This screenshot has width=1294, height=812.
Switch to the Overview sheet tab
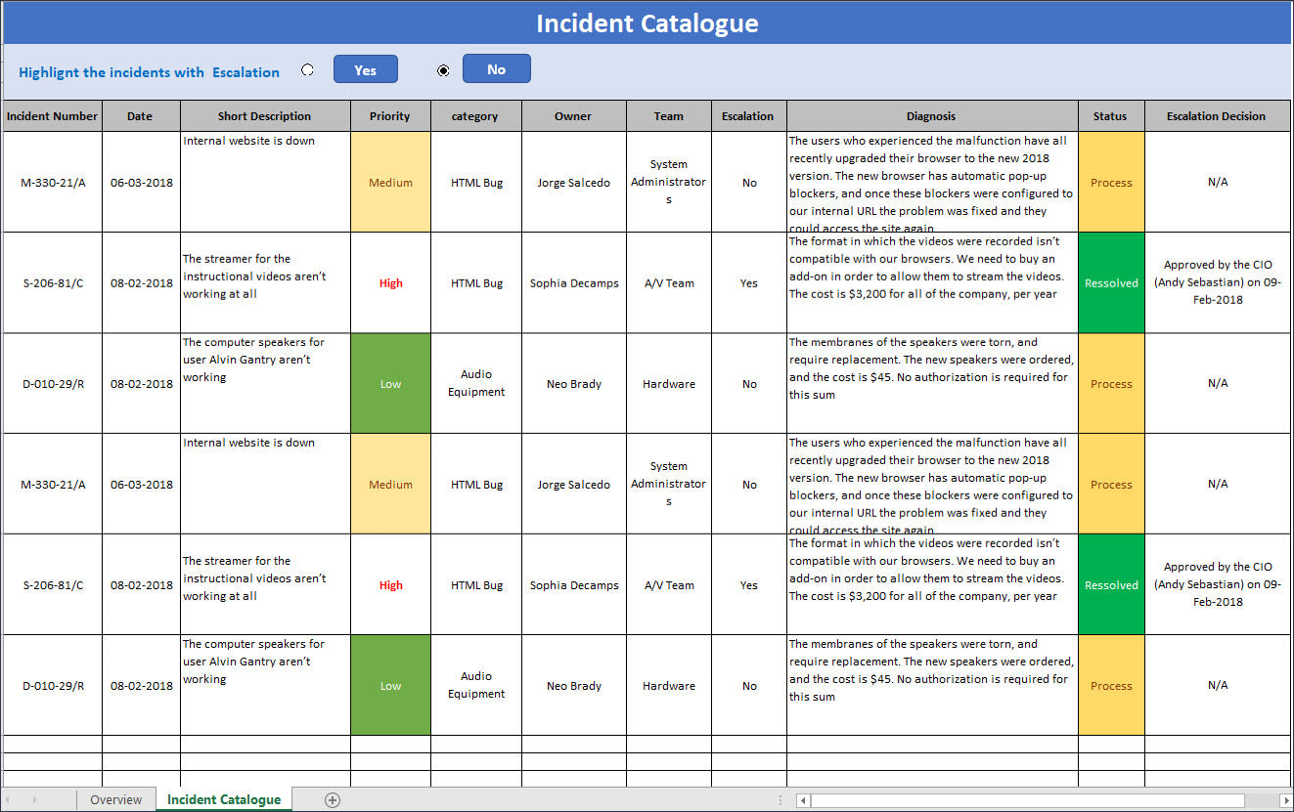point(115,799)
